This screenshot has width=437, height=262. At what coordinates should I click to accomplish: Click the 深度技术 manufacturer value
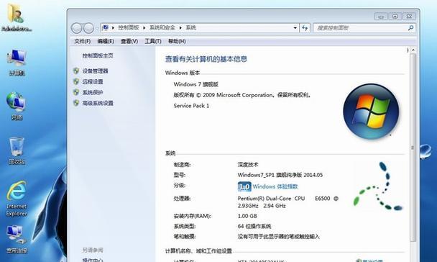click(248, 165)
